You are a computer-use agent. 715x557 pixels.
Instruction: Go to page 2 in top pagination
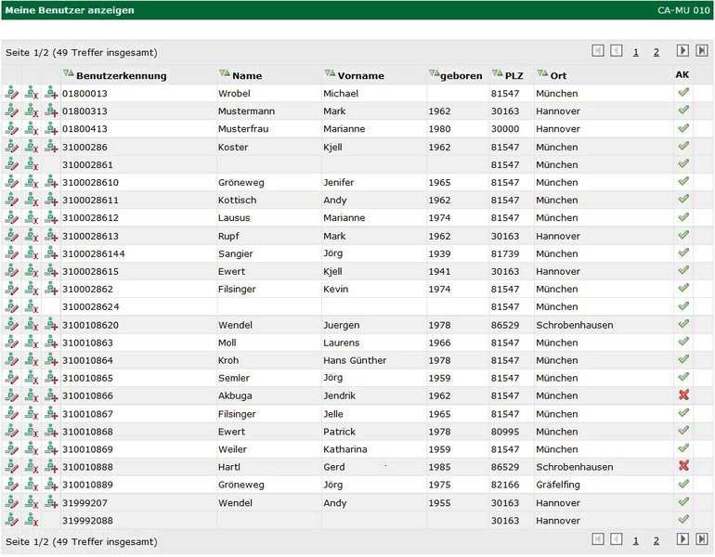pos(656,52)
